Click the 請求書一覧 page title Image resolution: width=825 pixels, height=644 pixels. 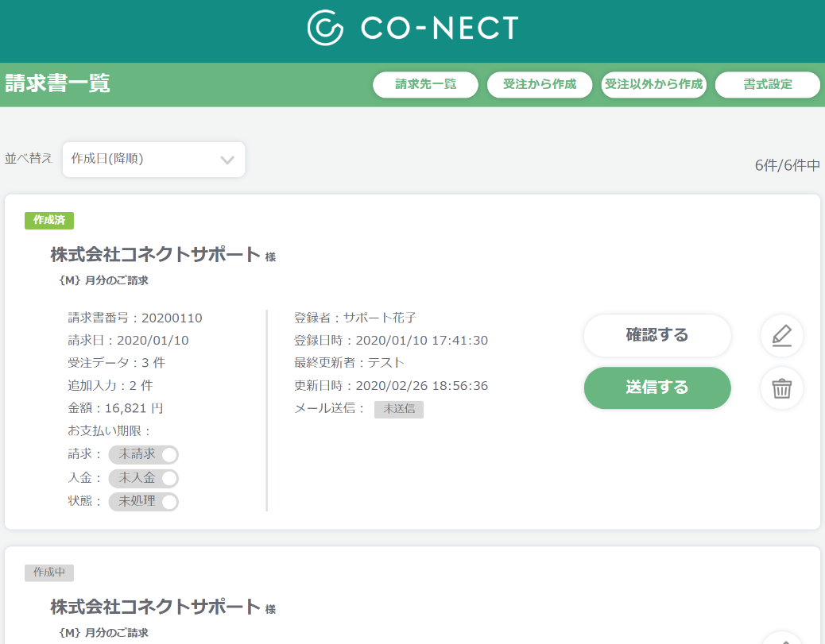point(57,83)
